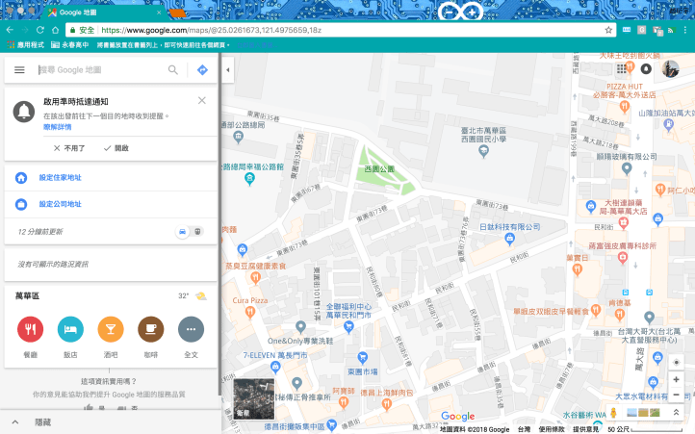Select the Cura Pizza restaurant pin
The image size is (695, 434).
(x=250, y=312)
